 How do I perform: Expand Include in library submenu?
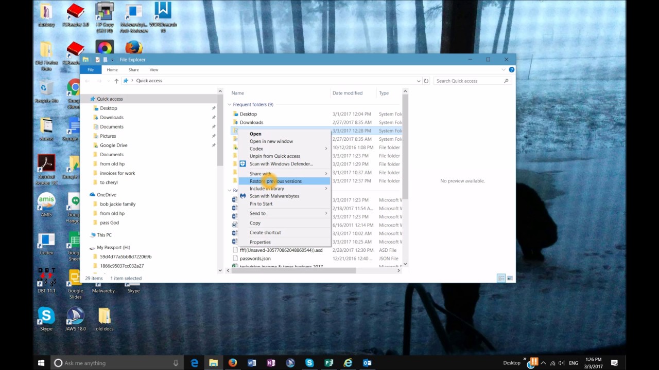point(326,189)
